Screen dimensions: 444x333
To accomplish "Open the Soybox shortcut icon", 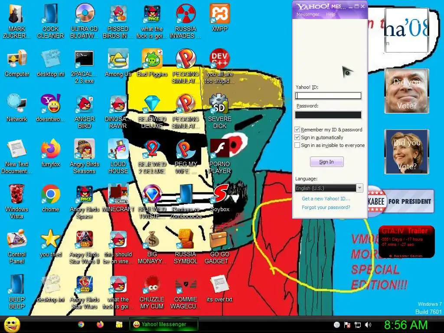I will (219, 194).
